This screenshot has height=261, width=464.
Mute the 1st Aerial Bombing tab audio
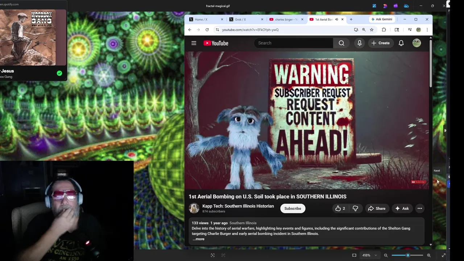tap(336, 19)
